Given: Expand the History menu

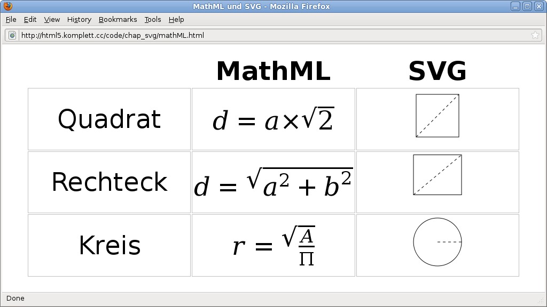Looking at the screenshot, I should coord(79,20).
